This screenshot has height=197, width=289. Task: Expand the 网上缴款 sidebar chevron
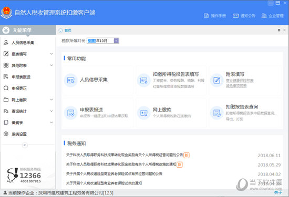coord(51,100)
